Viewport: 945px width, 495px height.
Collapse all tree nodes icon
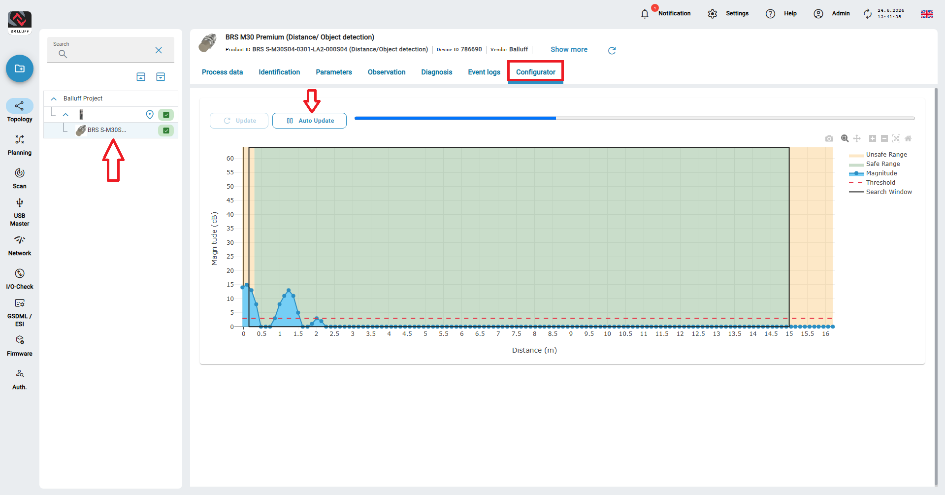click(x=141, y=77)
